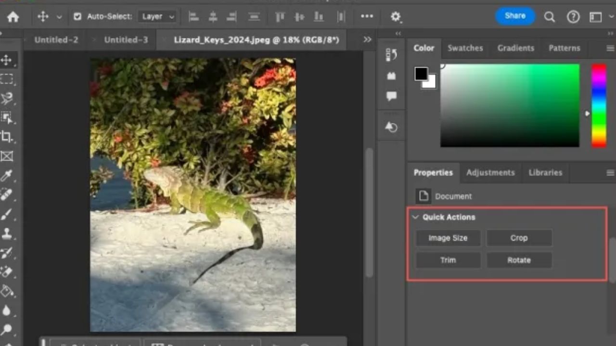Screen dimensions: 616x346
Task: Open the Comments panel icon
Action: coord(391,97)
